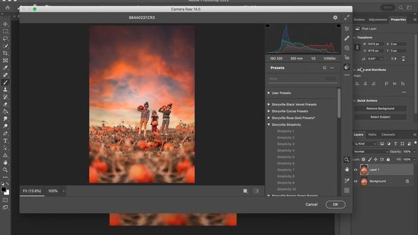Toggle lock position in Layers panel
418x235 pixels.
[376, 159]
